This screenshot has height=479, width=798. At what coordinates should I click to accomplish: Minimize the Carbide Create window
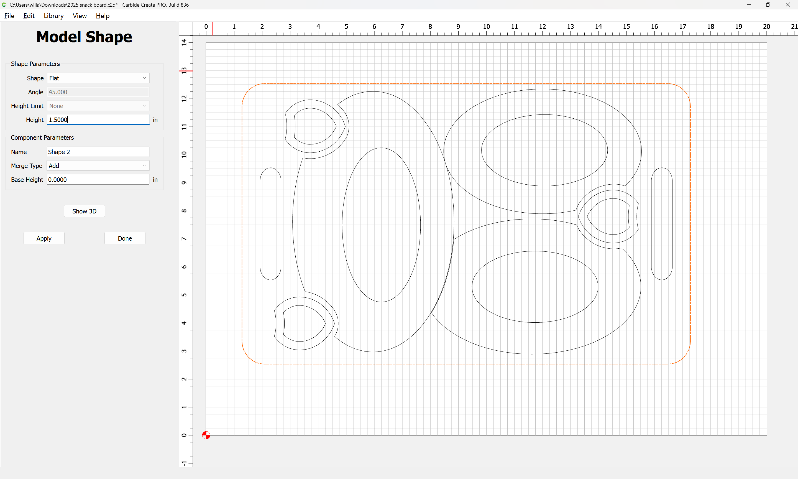749,5
